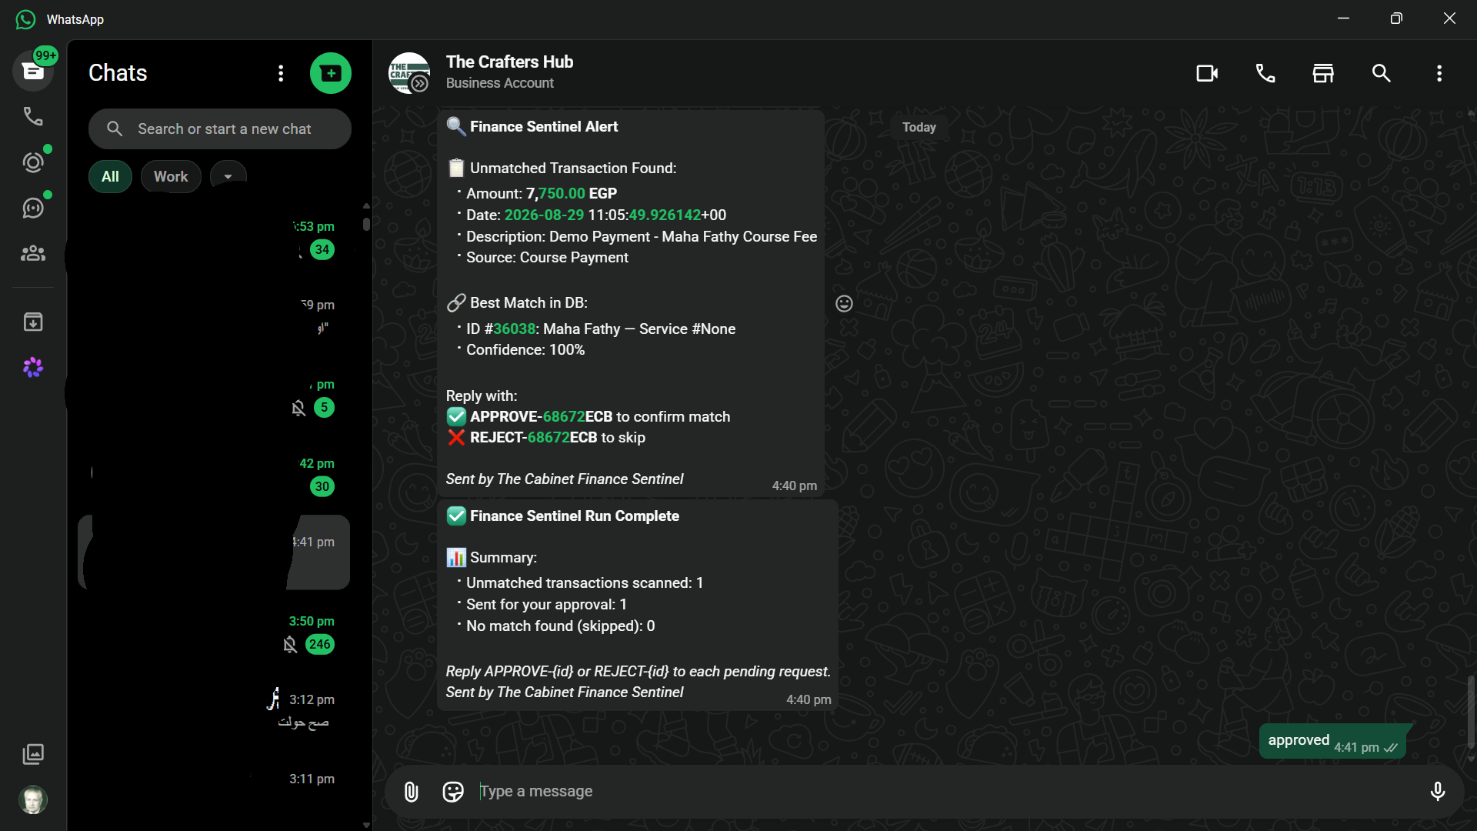
Task: Open The Crafters Hub contact info header
Action: coord(509,72)
